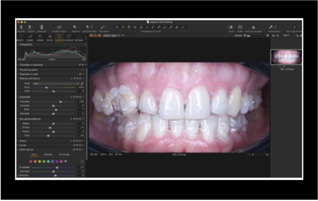Click the Ajustar zoom-to-fit label

tap(238, 36)
